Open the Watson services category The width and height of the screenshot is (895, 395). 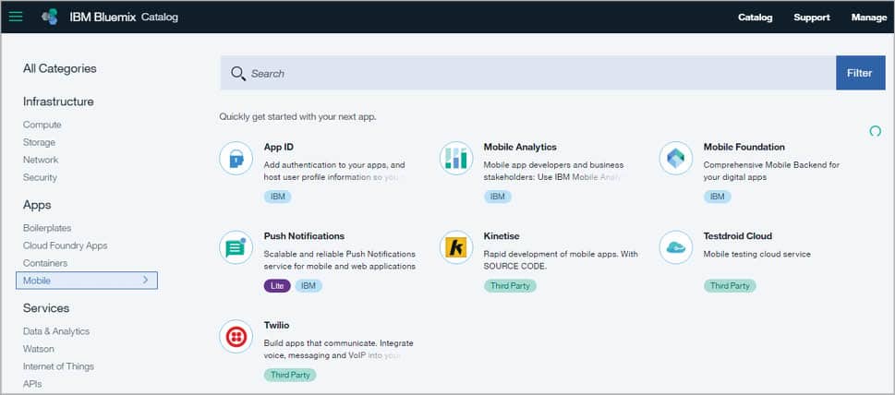[39, 349]
